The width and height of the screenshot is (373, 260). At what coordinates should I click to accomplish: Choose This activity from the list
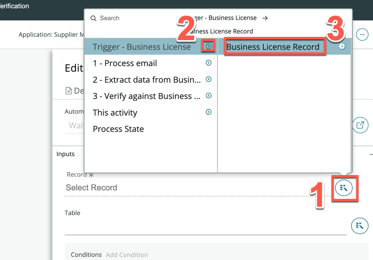[x=115, y=112]
